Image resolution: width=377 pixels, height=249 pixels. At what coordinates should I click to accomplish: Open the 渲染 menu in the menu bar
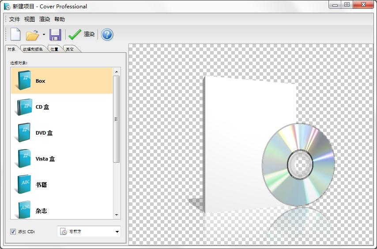[x=45, y=19]
